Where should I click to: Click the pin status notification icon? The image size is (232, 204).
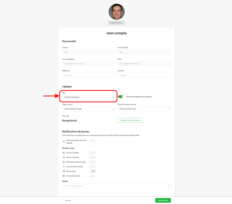tap(64, 141)
